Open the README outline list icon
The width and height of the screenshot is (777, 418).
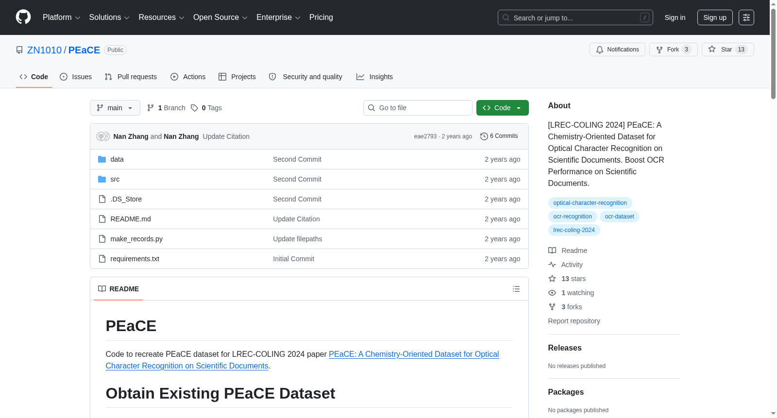516,289
